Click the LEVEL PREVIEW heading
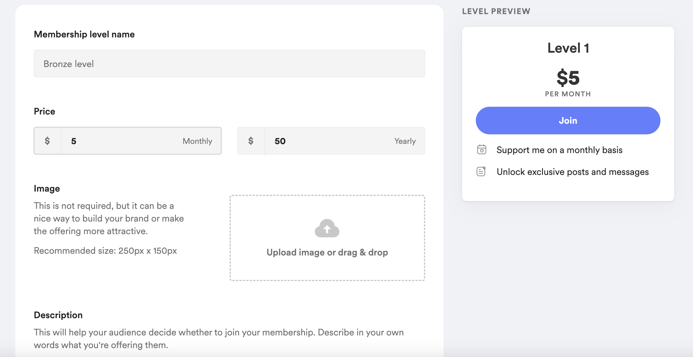The width and height of the screenshot is (693, 357). [x=496, y=11]
